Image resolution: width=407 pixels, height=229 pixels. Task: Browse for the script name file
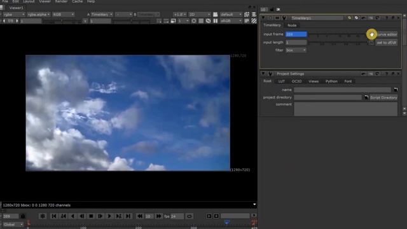coord(395,90)
